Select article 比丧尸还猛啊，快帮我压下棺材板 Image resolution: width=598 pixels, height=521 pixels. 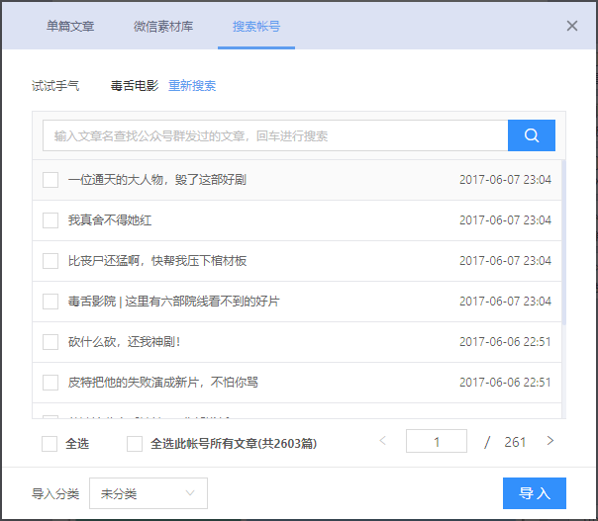[50, 261]
